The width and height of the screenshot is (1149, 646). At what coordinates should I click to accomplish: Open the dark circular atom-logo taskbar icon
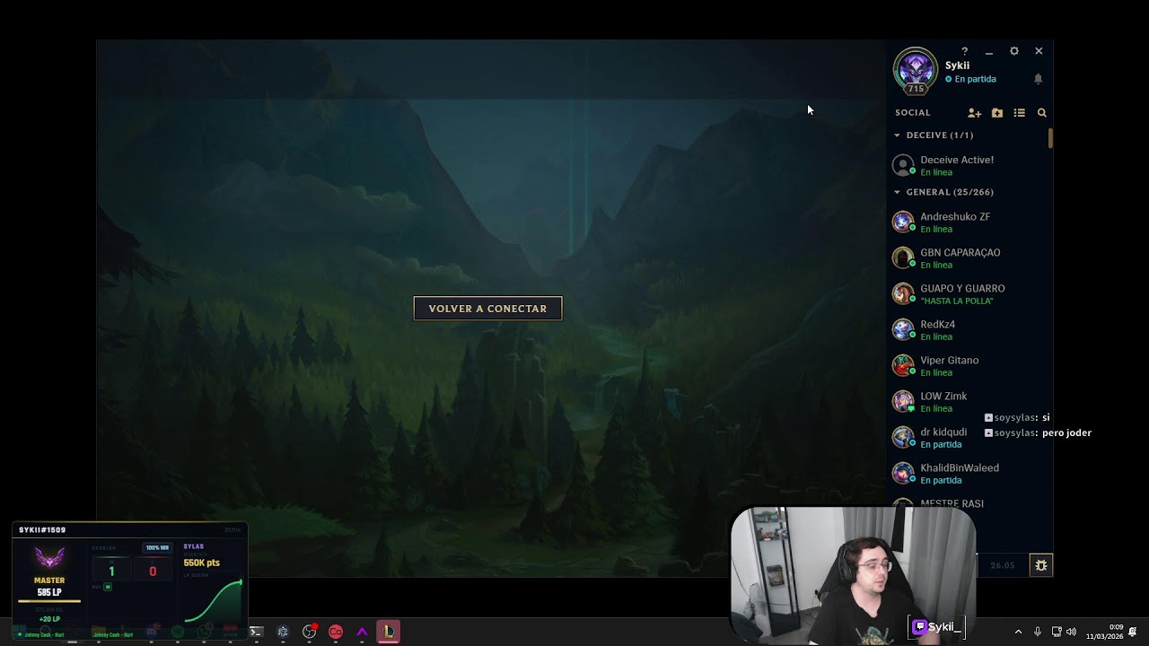pyautogui.click(x=283, y=632)
